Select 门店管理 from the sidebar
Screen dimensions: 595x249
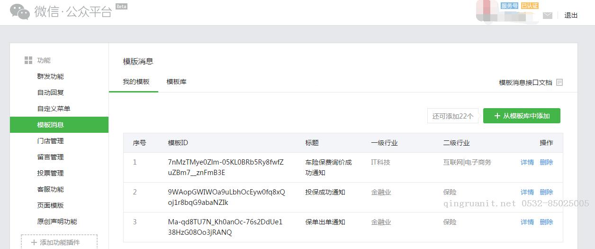pos(50,141)
